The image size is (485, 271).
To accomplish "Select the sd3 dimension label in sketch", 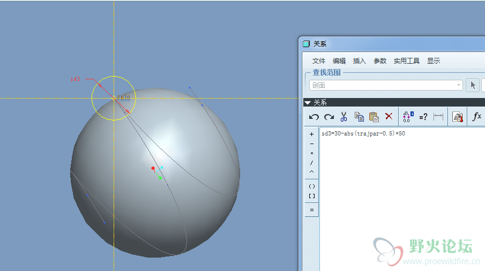I will pos(75,79).
